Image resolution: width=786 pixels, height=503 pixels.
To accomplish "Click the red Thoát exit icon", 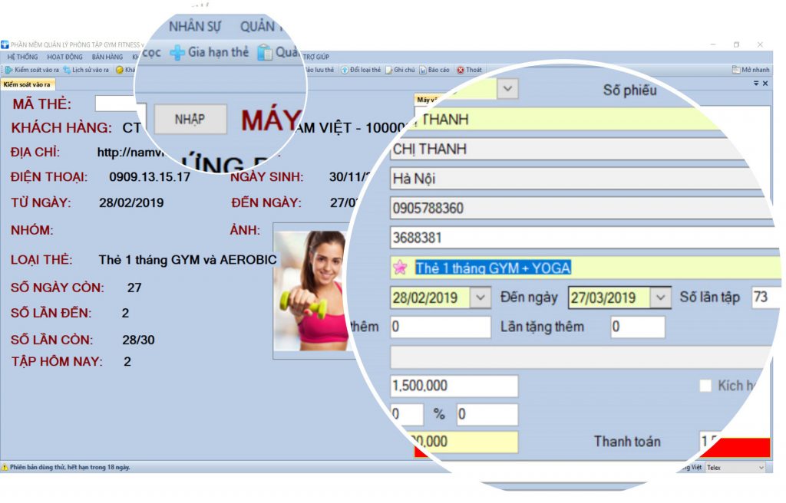I will point(461,70).
